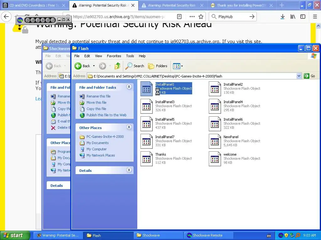Open Search in Flash window toolbar
Viewport: 321px width, 240px height.
point(134,66)
